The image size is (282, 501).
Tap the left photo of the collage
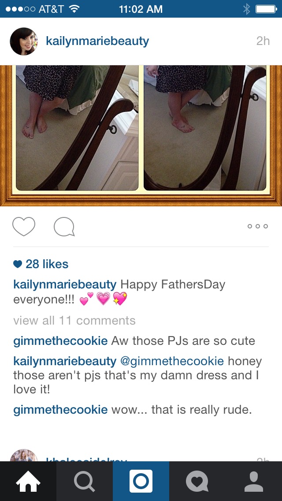(x=77, y=128)
